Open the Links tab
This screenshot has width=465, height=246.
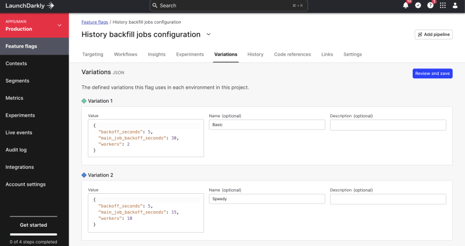tap(327, 55)
